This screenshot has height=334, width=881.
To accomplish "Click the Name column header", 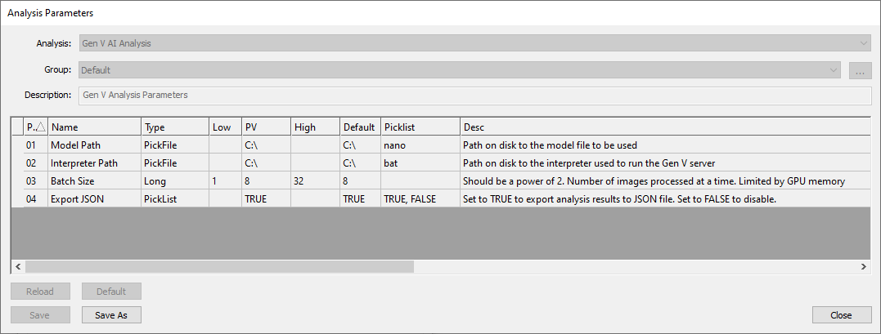I will (94, 127).
